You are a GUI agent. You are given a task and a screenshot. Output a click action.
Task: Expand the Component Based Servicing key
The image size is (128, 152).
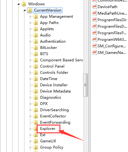(x=30, y=60)
